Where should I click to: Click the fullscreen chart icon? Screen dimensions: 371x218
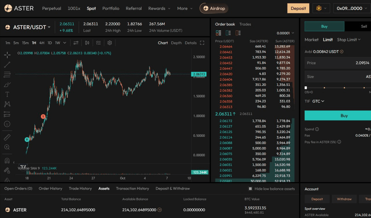coord(202,43)
